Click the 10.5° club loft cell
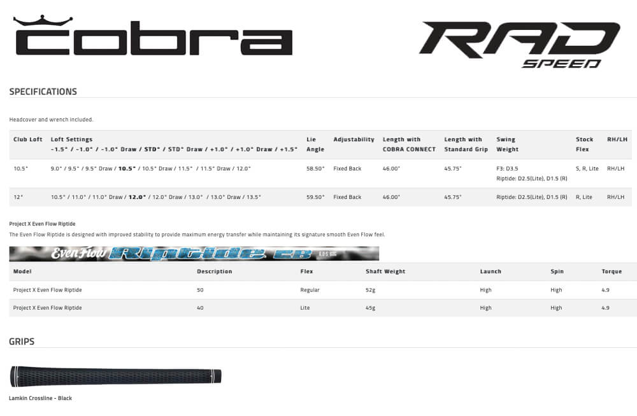Image resolution: width=637 pixels, height=416 pixels. tap(21, 169)
